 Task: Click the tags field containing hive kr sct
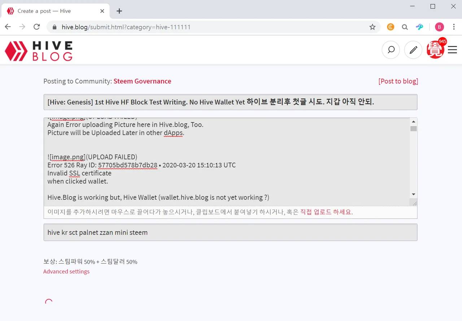[230, 232]
